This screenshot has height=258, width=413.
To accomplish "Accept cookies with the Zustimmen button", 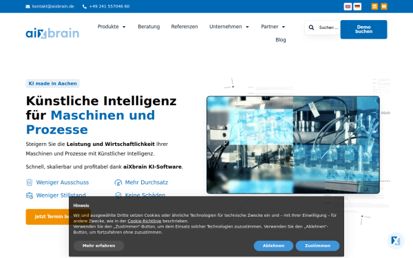I will tap(317, 246).
